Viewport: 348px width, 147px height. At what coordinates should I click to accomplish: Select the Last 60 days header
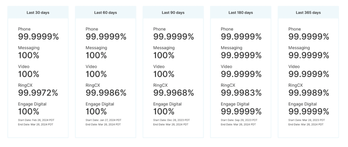(x=105, y=13)
